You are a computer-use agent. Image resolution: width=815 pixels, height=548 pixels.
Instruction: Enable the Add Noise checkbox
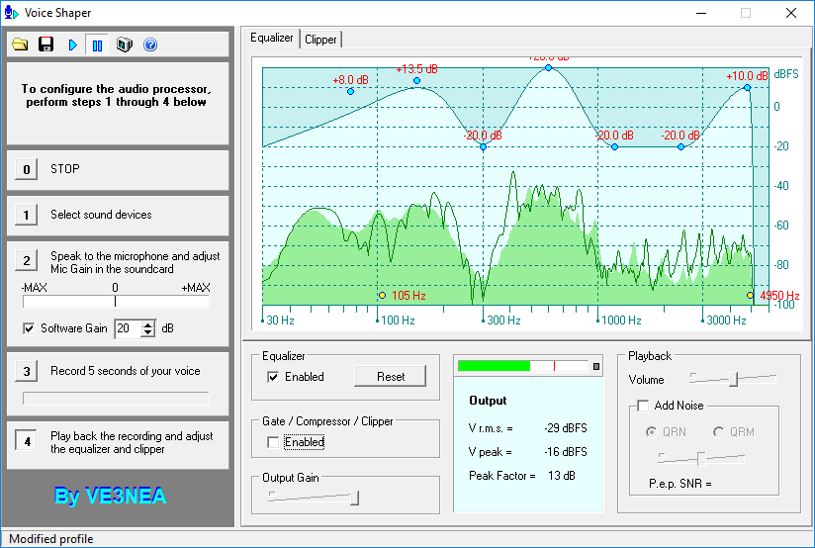[644, 406]
